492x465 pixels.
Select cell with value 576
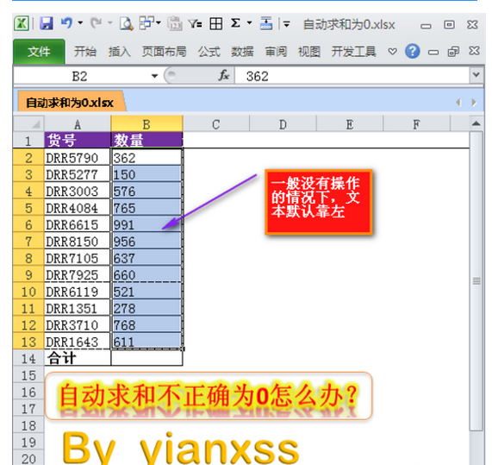(146, 191)
